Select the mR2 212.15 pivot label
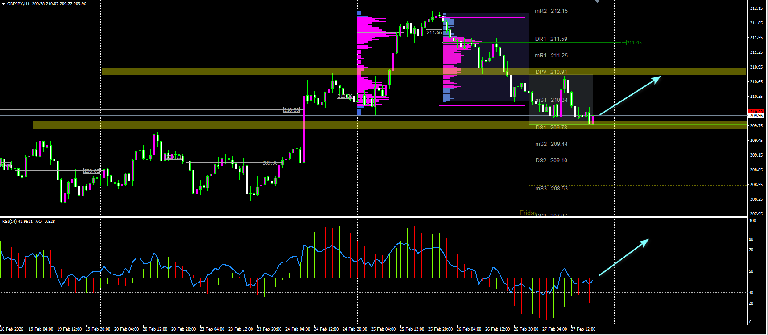 pos(551,11)
